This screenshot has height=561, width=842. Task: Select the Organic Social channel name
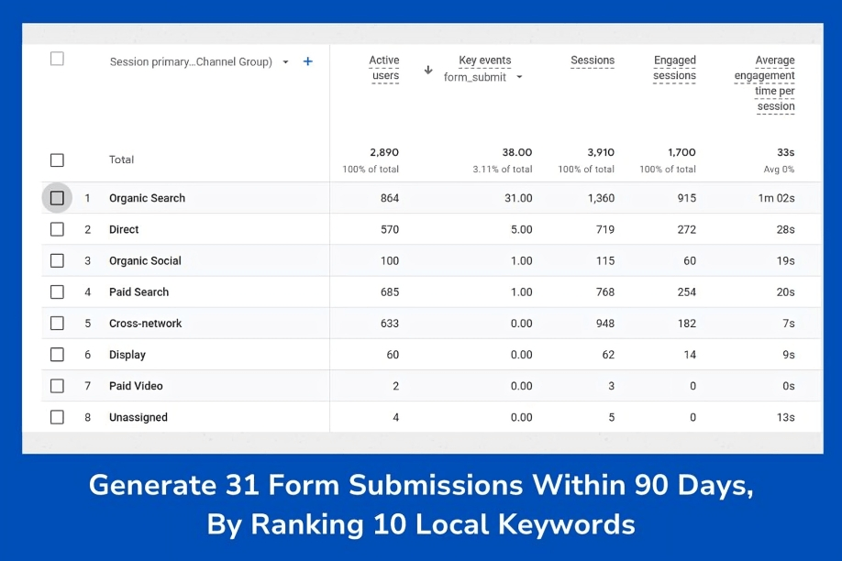click(145, 260)
